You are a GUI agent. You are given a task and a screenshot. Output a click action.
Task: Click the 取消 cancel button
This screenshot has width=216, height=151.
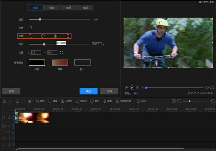click(x=109, y=91)
